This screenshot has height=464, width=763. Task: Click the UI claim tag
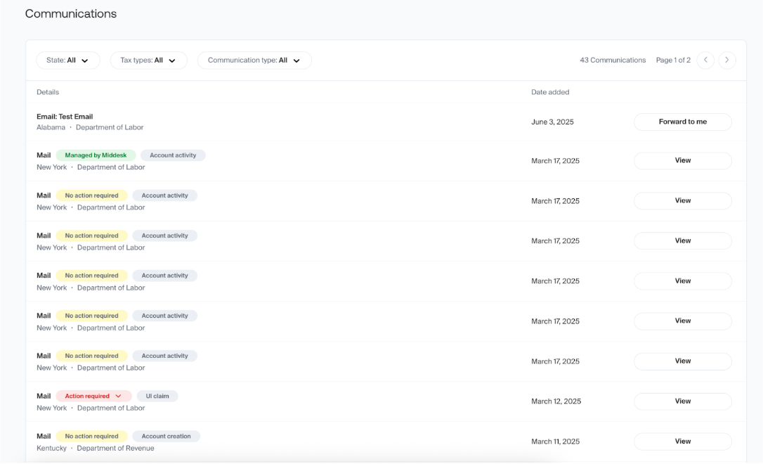(157, 397)
